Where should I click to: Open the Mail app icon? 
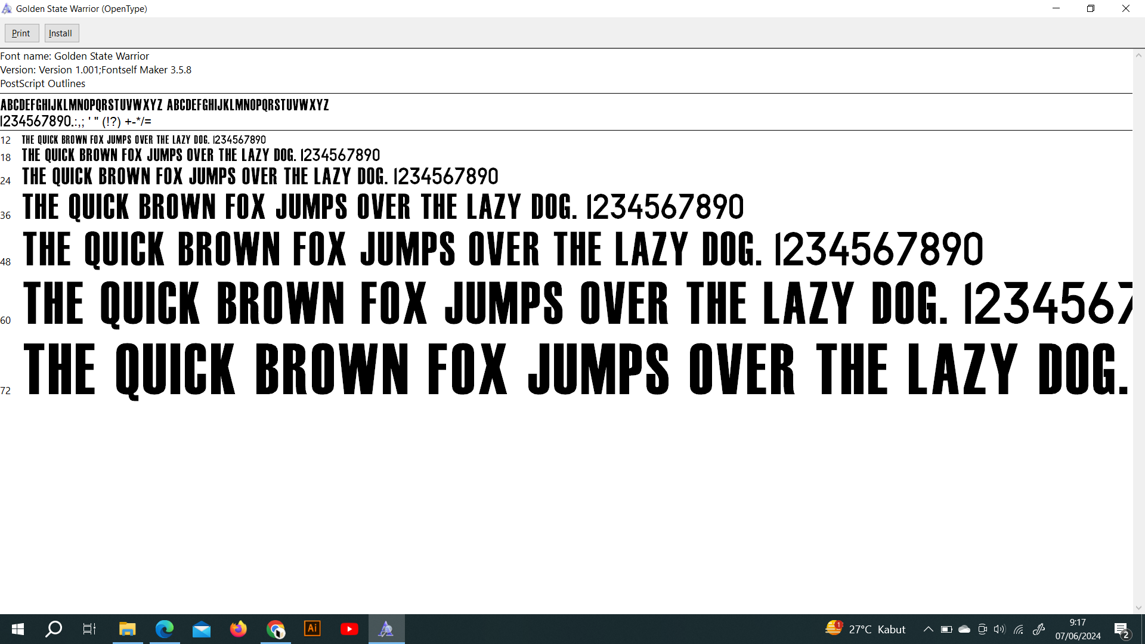point(202,629)
